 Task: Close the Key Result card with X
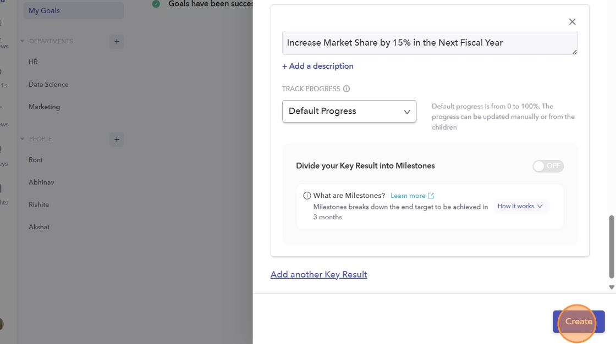(x=572, y=22)
